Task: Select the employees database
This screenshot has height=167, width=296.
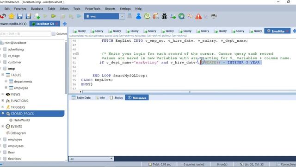Action: (x=16, y=146)
